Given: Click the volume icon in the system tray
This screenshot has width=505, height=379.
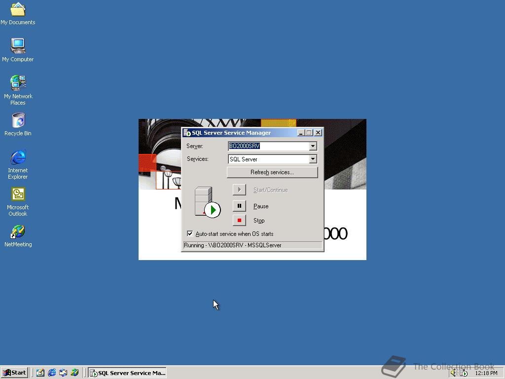Looking at the screenshot, I should [452, 373].
